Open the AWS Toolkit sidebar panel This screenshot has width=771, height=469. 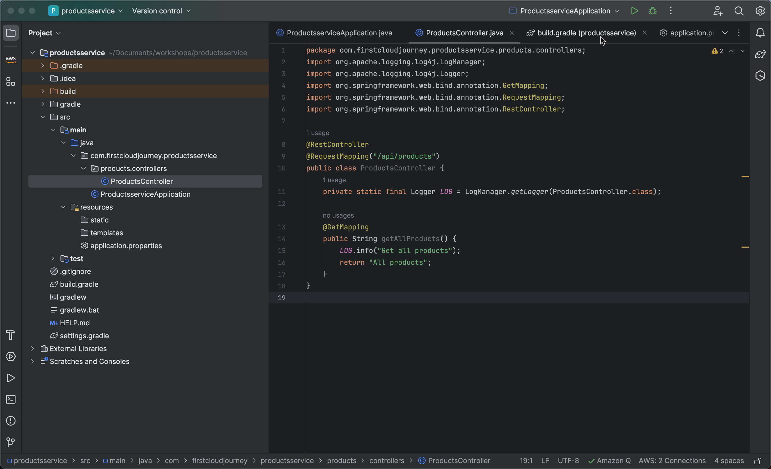pyautogui.click(x=11, y=59)
